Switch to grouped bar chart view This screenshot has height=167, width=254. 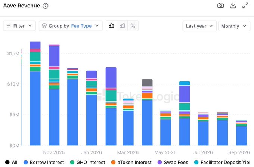[x=122, y=26]
